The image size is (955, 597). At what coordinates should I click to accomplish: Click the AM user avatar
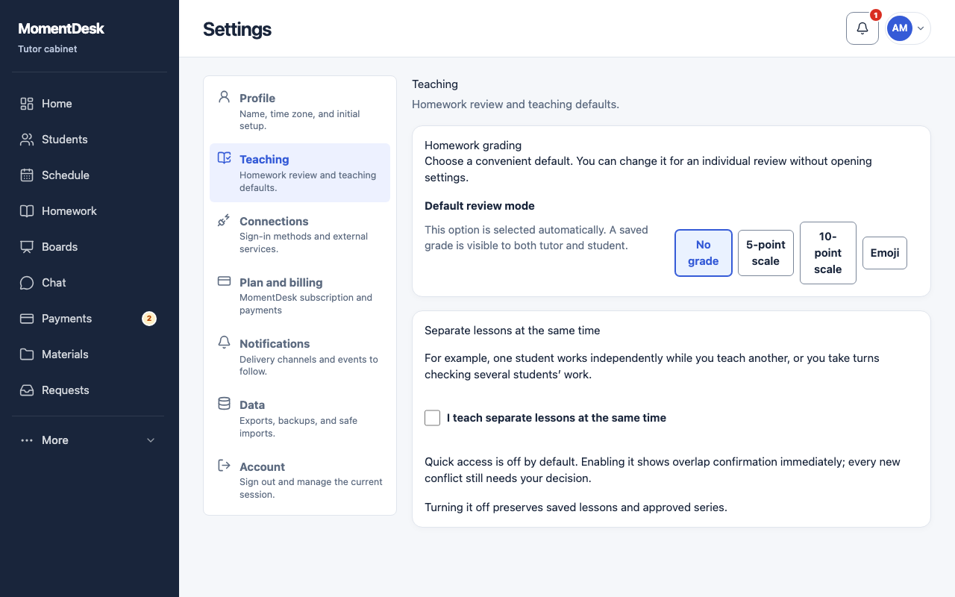click(x=900, y=28)
